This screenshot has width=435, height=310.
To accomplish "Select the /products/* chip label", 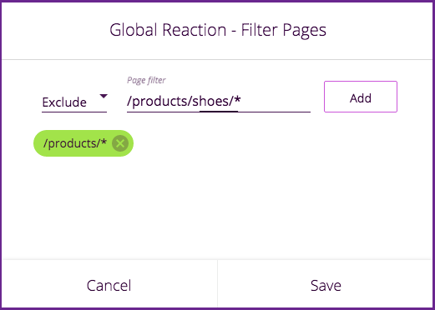I will (75, 143).
